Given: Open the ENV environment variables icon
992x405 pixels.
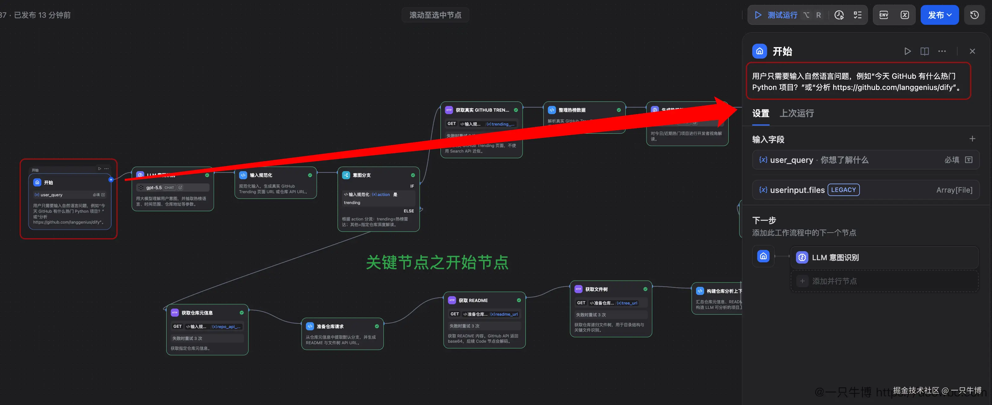Looking at the screenshot, I should point(884,15).
